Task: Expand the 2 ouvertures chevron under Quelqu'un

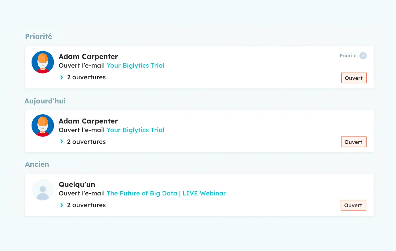Action: 62,205
